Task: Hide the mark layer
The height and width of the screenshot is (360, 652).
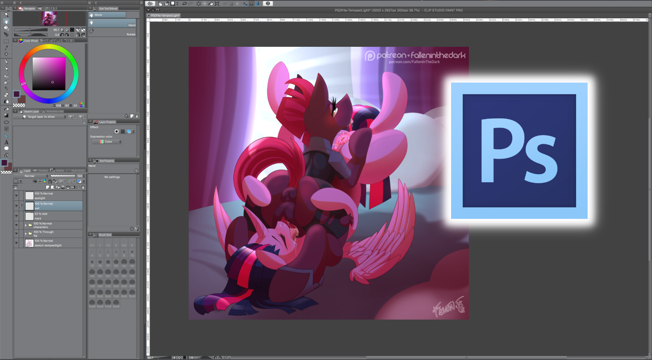Action: tap(16, 216)
